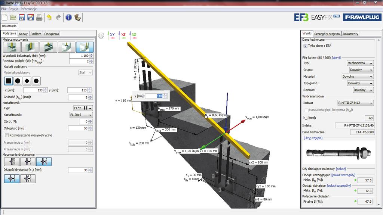This screenshot has height=215, width=383.
Task: Open the Dokumenty tab
Action: click(350, 34)
